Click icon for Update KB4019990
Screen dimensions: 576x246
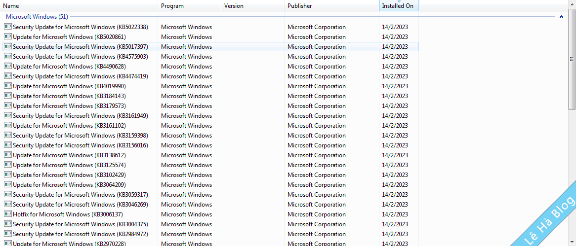[x=7, y=86]
